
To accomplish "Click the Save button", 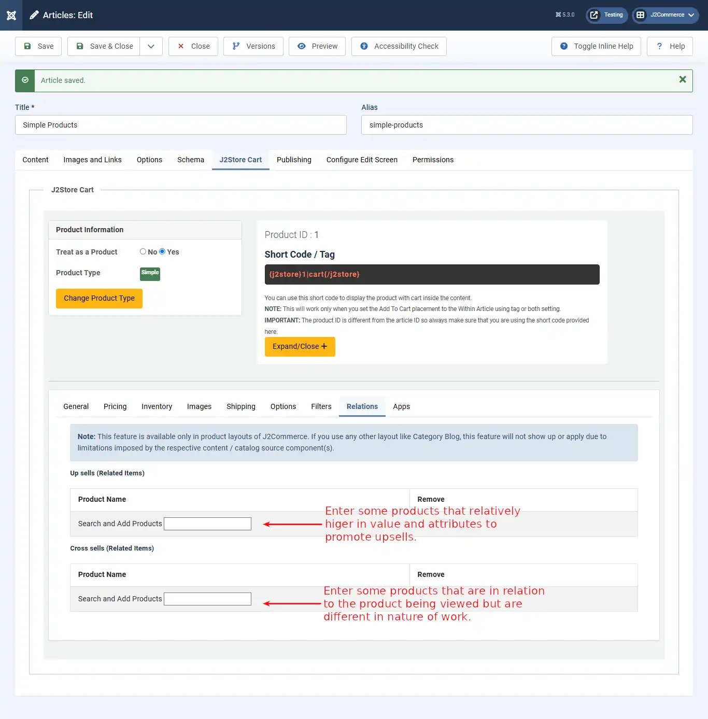I will pos(38,46).
